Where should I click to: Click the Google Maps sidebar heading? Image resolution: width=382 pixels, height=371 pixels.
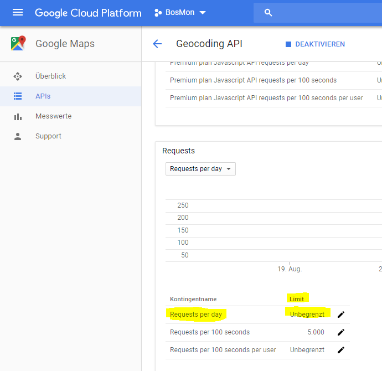[x=65, y=44]
